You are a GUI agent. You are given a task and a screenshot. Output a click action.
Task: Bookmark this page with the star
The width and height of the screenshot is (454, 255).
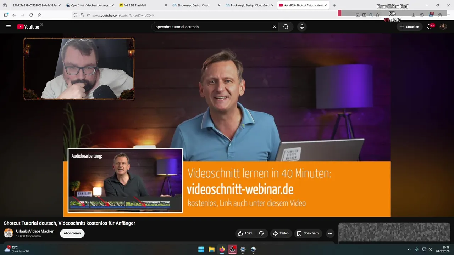click(378, 15)
